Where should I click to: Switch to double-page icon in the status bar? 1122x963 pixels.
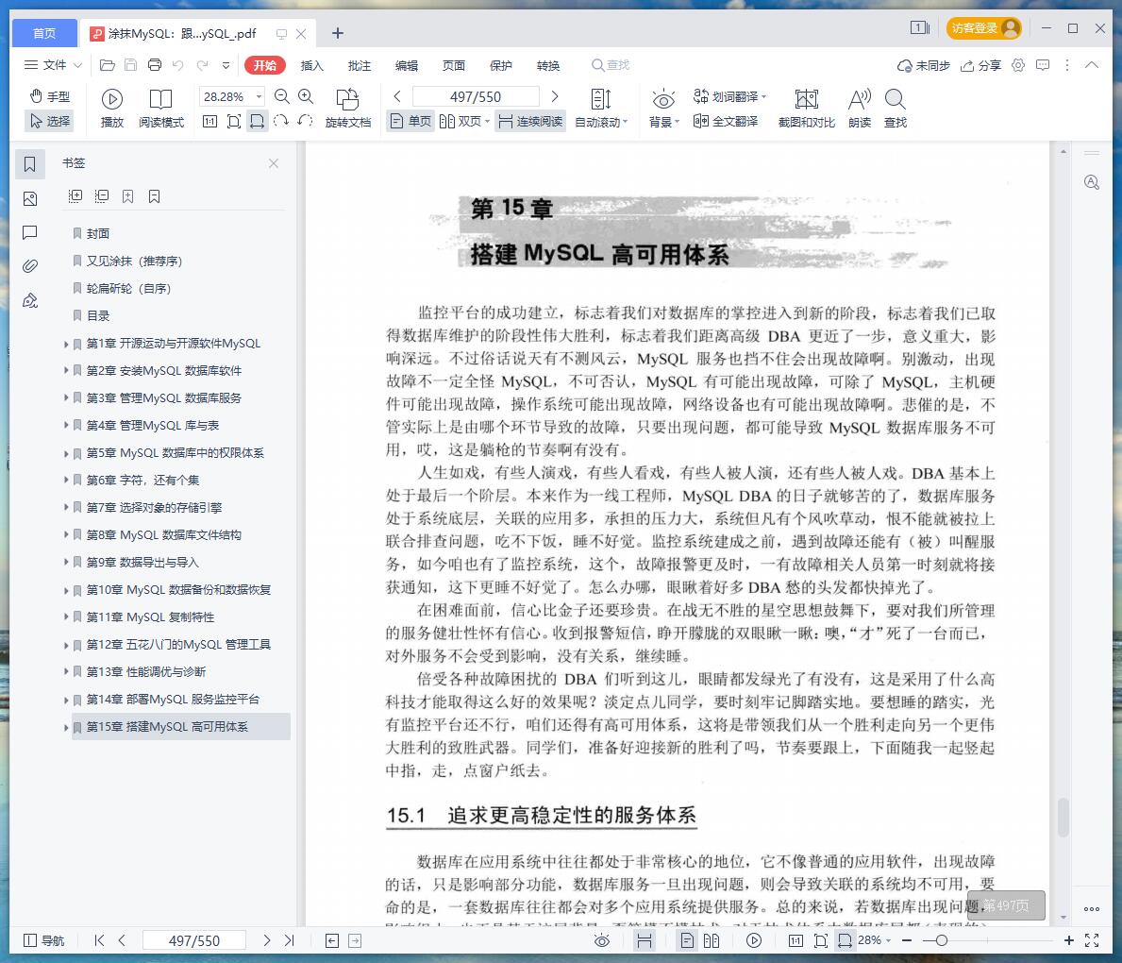(712, 940)
